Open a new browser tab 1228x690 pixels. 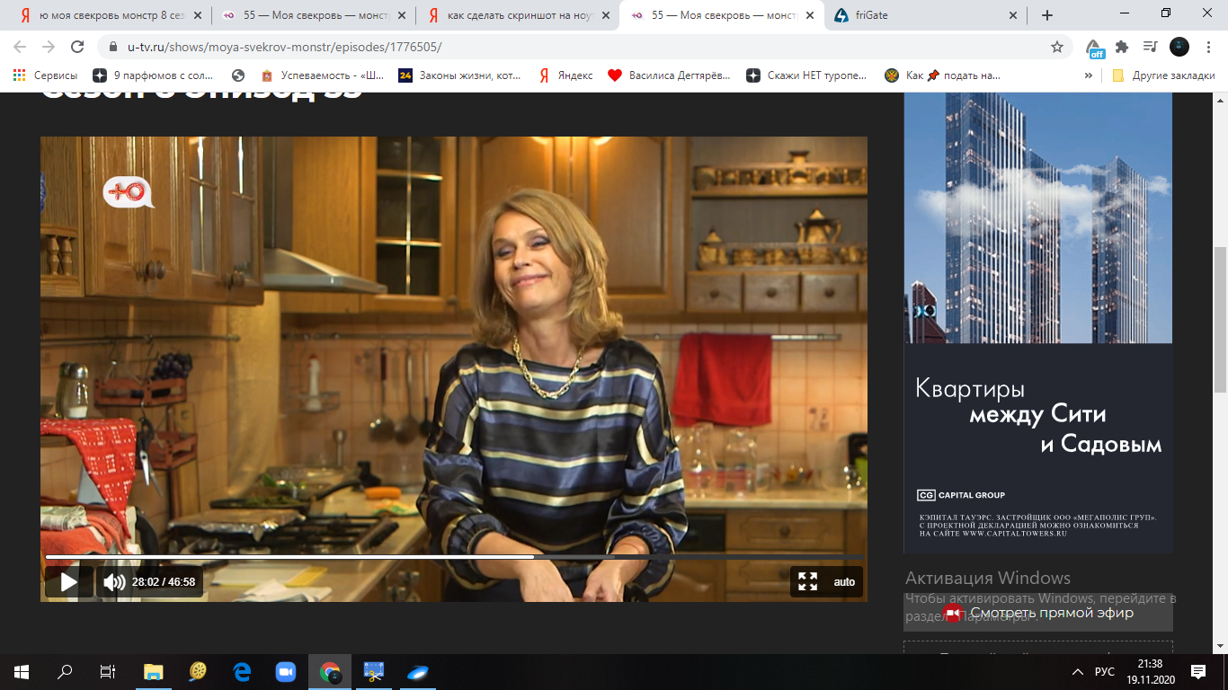tap(1047, 15)
